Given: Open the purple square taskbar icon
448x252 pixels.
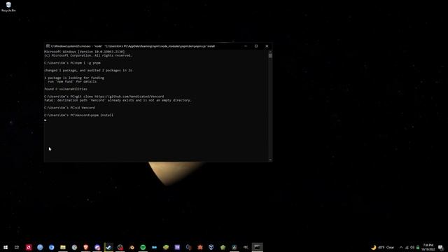Looking at the screenshot, I should 177,247.
